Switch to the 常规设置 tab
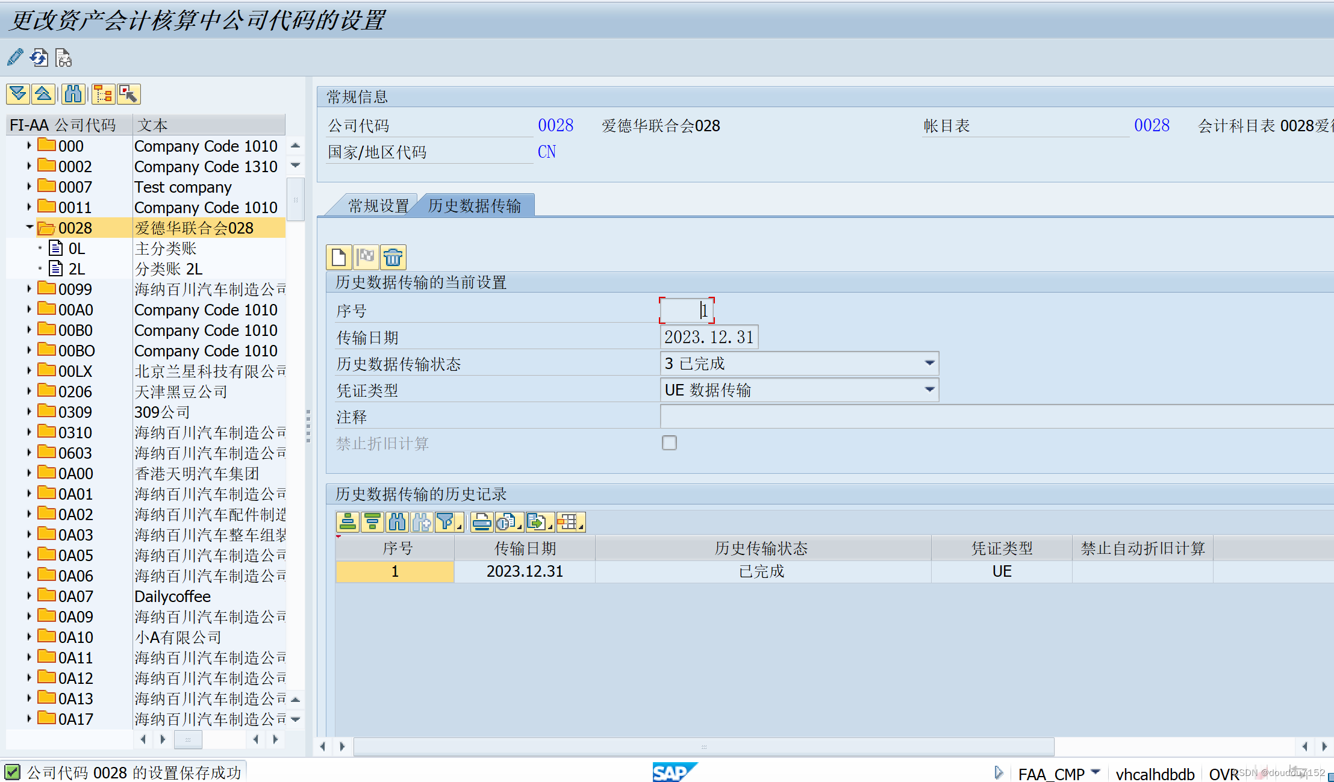1334x782 pixels. [378, 206]
